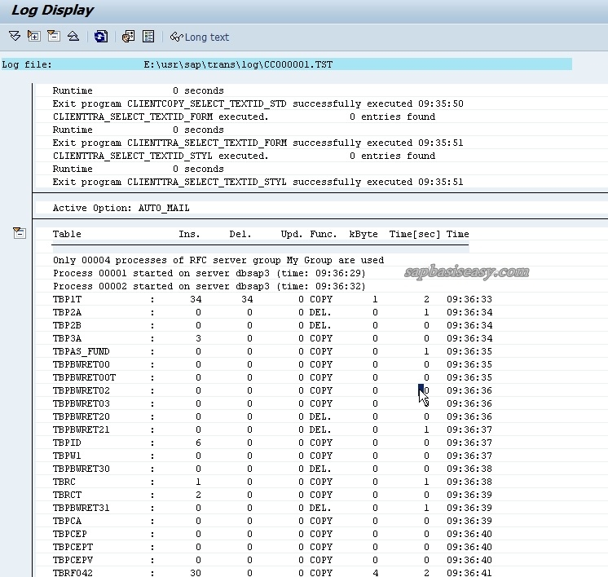
Task: Click the Ins. value 6 in TBPID row
Action: [198, 443]
